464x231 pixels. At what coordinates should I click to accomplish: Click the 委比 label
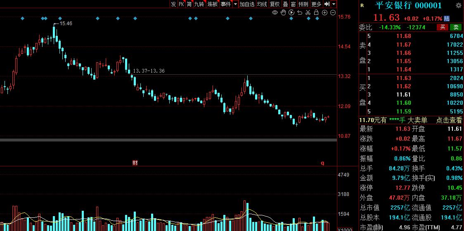click(366, 27)
